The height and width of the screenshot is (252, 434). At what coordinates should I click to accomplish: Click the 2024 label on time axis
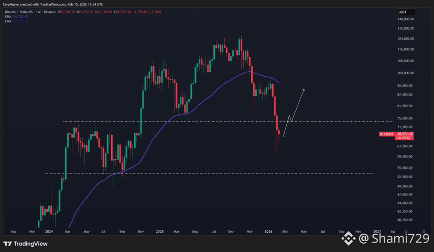pos(49,232)
